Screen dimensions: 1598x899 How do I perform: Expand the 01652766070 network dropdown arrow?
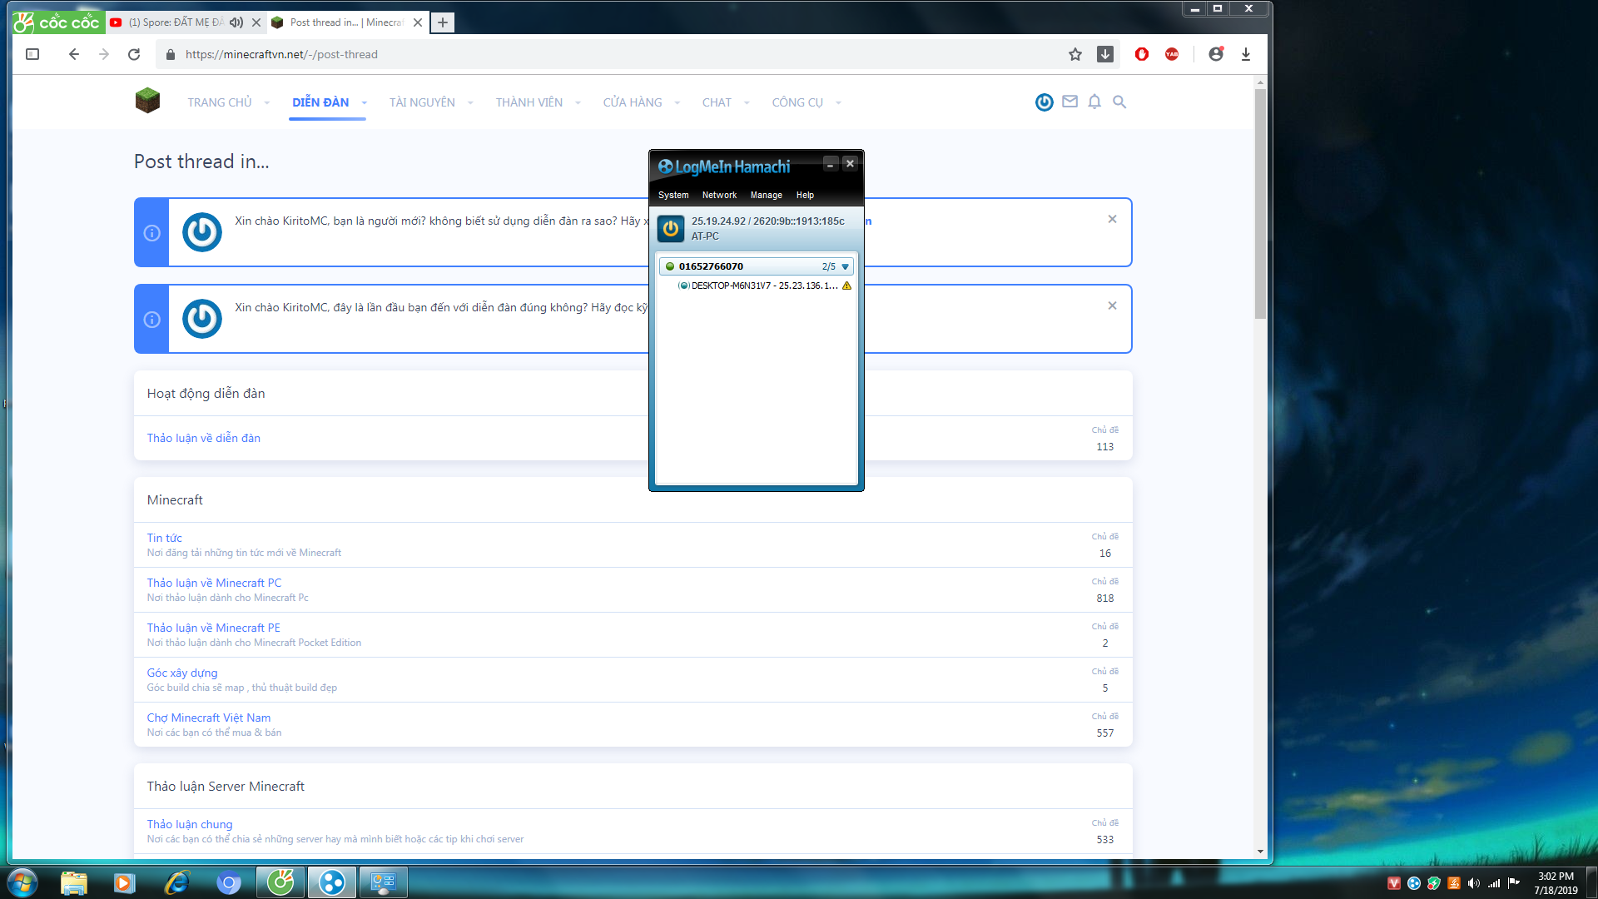(845, 267)
